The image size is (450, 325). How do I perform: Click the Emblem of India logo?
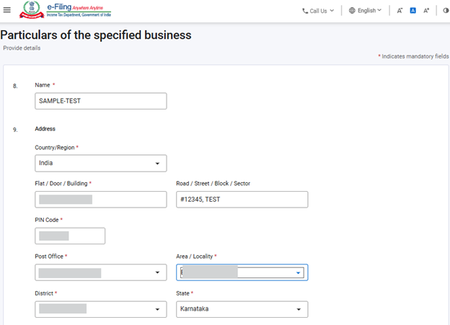(x=32, y=11)
